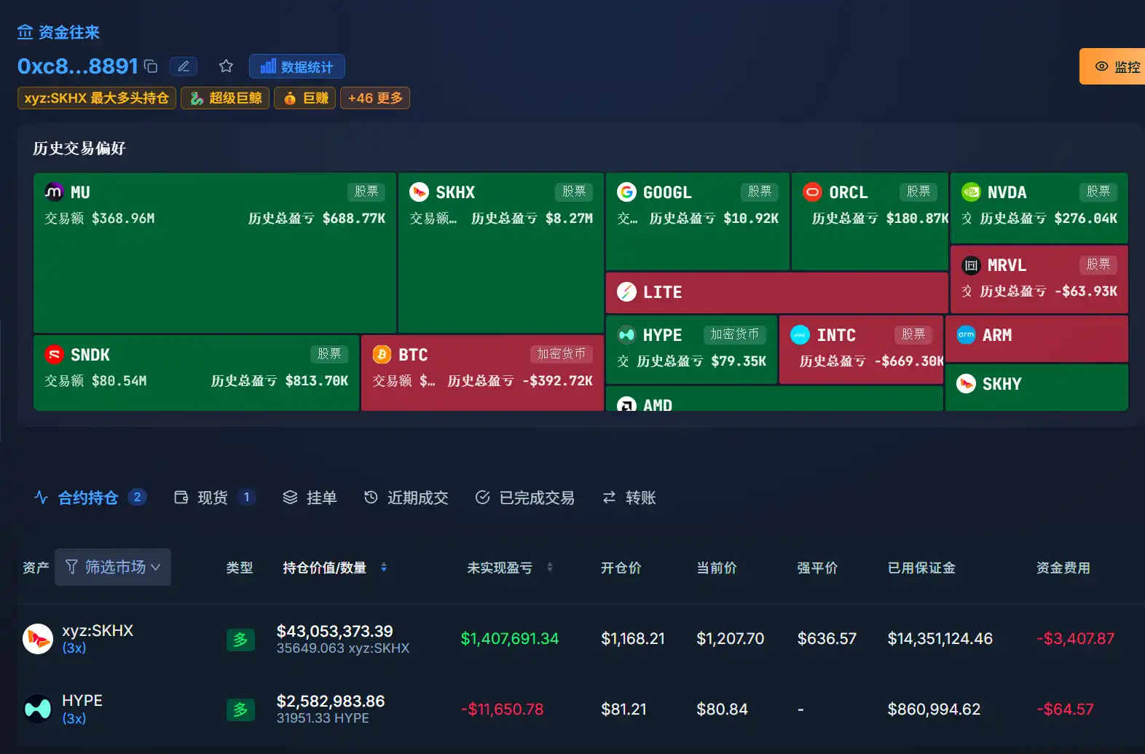This screenshot has height=754, width=1145.
Task: Select the 巨赚 tag
Action: 304,98
